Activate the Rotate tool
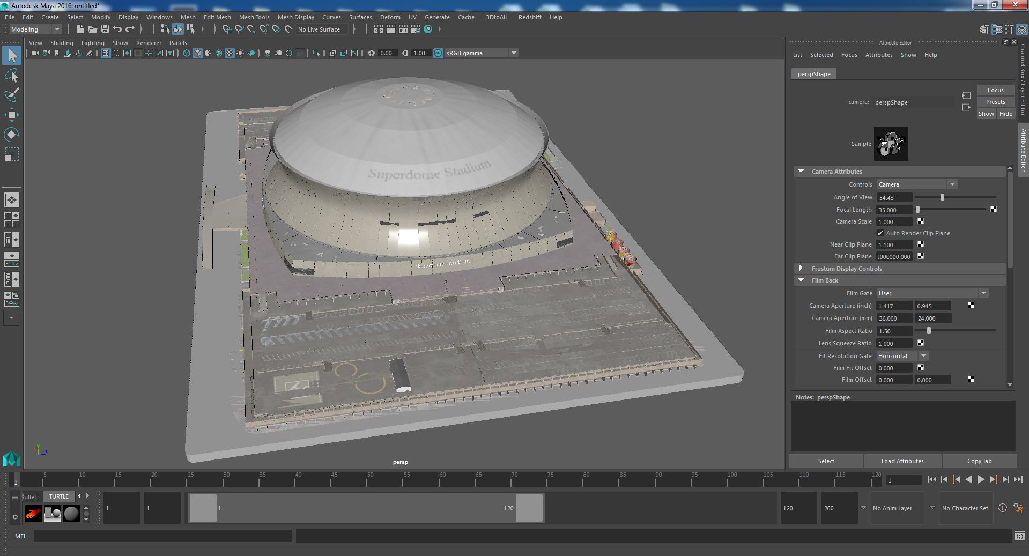1029x556 pixels. (12, 134)
